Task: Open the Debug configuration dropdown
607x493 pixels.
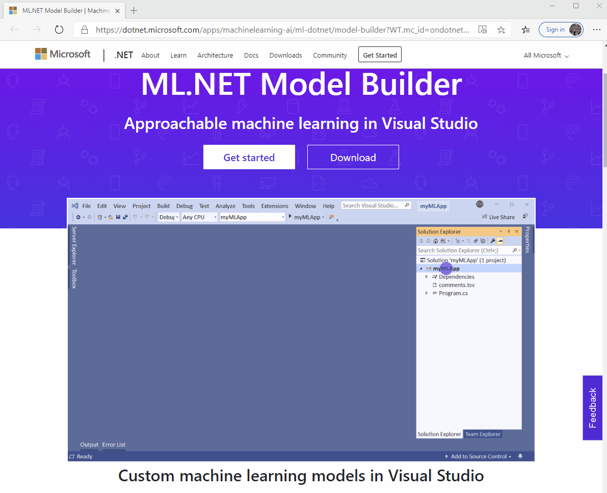Action: [x=169, y=217]
